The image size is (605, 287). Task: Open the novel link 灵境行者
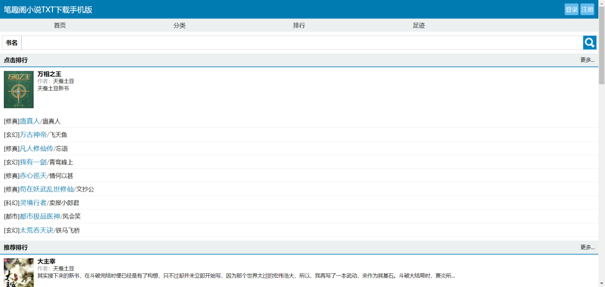click(x=33, y=203)
